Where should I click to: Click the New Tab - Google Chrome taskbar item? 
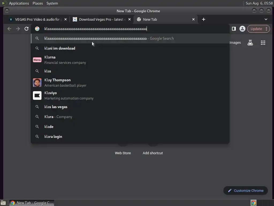(x=32, y=203)
